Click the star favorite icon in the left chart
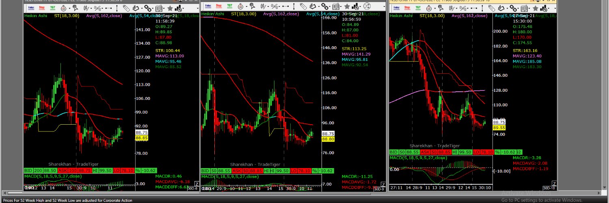This screenshot has width=609, height=203. (x=170, y=8)
